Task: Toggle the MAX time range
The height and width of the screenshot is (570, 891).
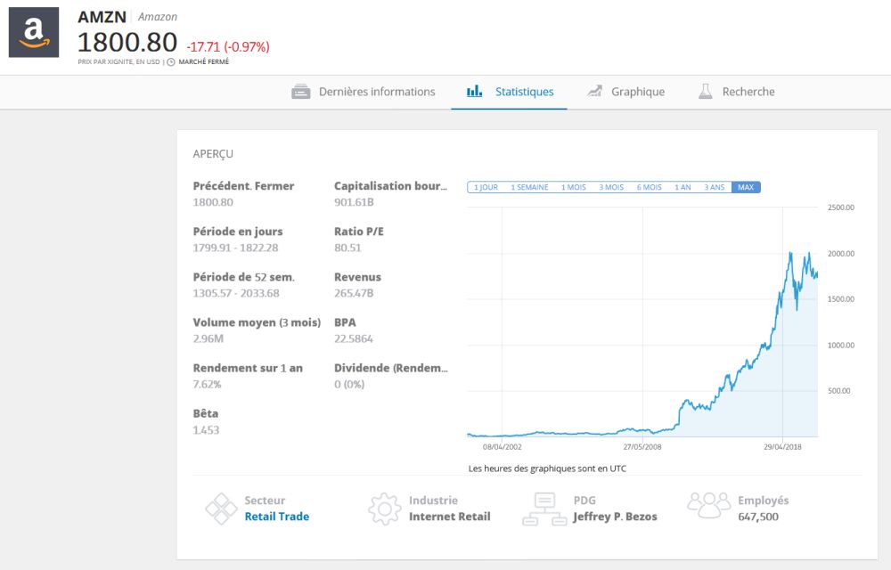Action: pyautogui.click(x=746, y=187)
